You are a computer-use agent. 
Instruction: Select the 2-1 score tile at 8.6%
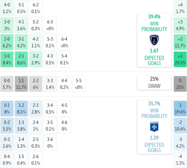[20, 59]
